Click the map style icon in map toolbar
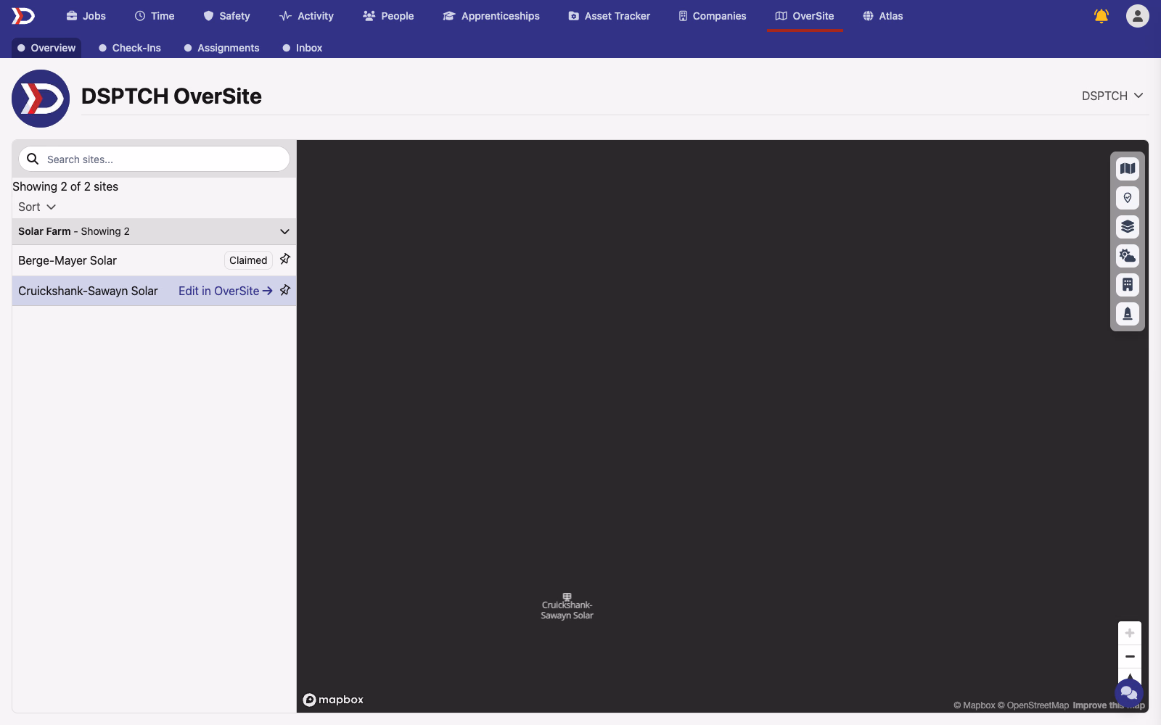1161x725 pixels. 1128,169
